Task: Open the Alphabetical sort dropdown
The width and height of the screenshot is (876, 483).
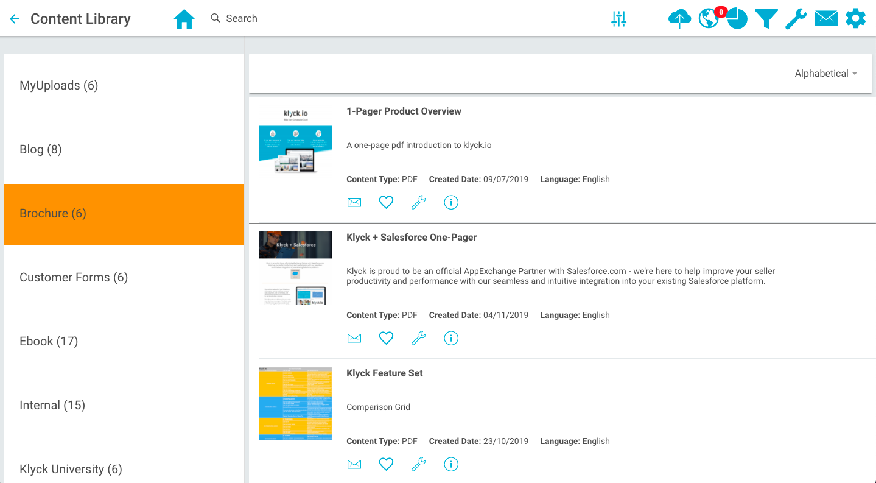Action: (x=825, y=74)
